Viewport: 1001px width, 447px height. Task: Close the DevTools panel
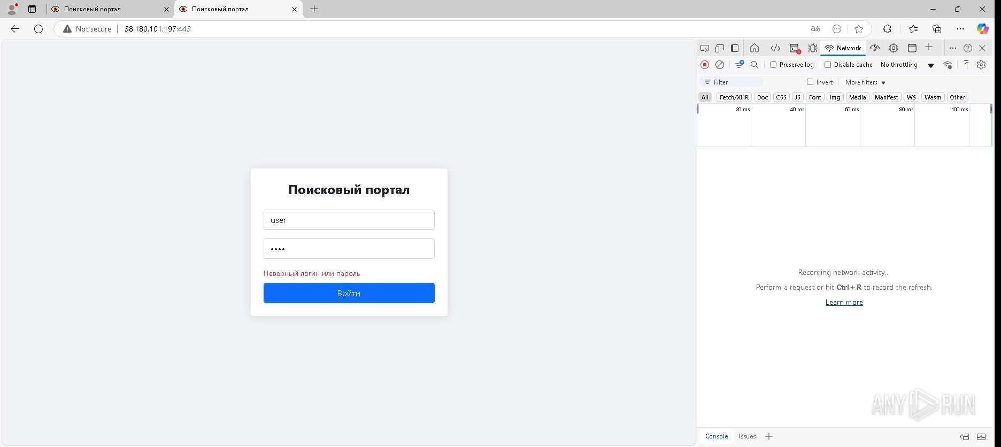tap(982, 48)
